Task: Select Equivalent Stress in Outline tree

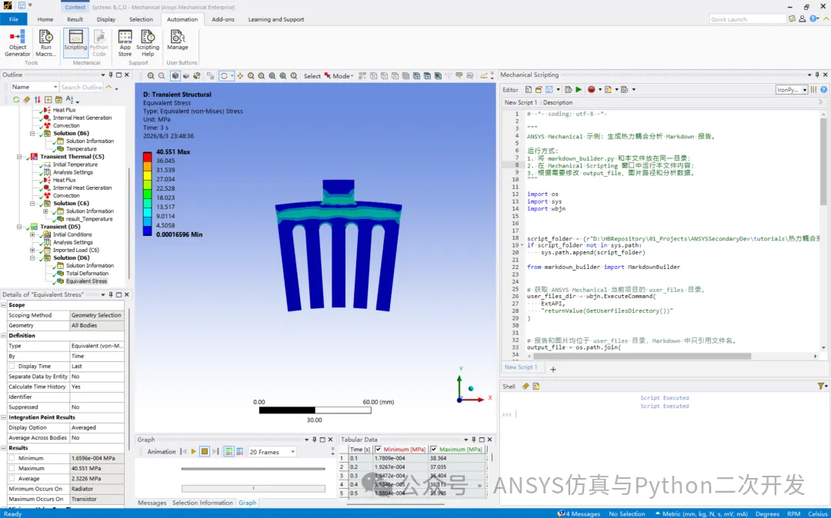Action: coord(86,281)
